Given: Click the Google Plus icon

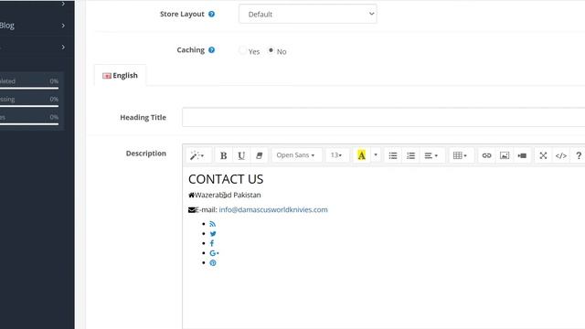Looking at the screenshot, I should [x=214, y=253].
